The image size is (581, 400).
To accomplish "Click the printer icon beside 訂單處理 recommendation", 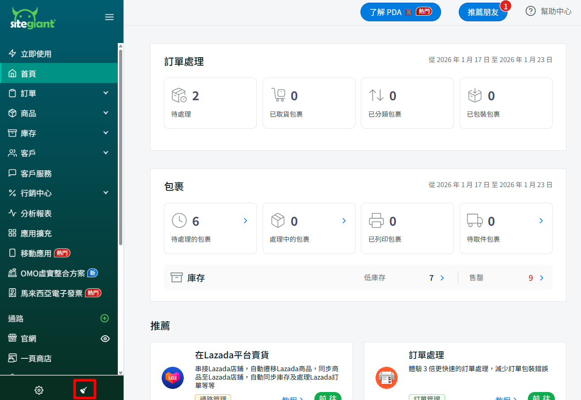I will click(387, 378).
